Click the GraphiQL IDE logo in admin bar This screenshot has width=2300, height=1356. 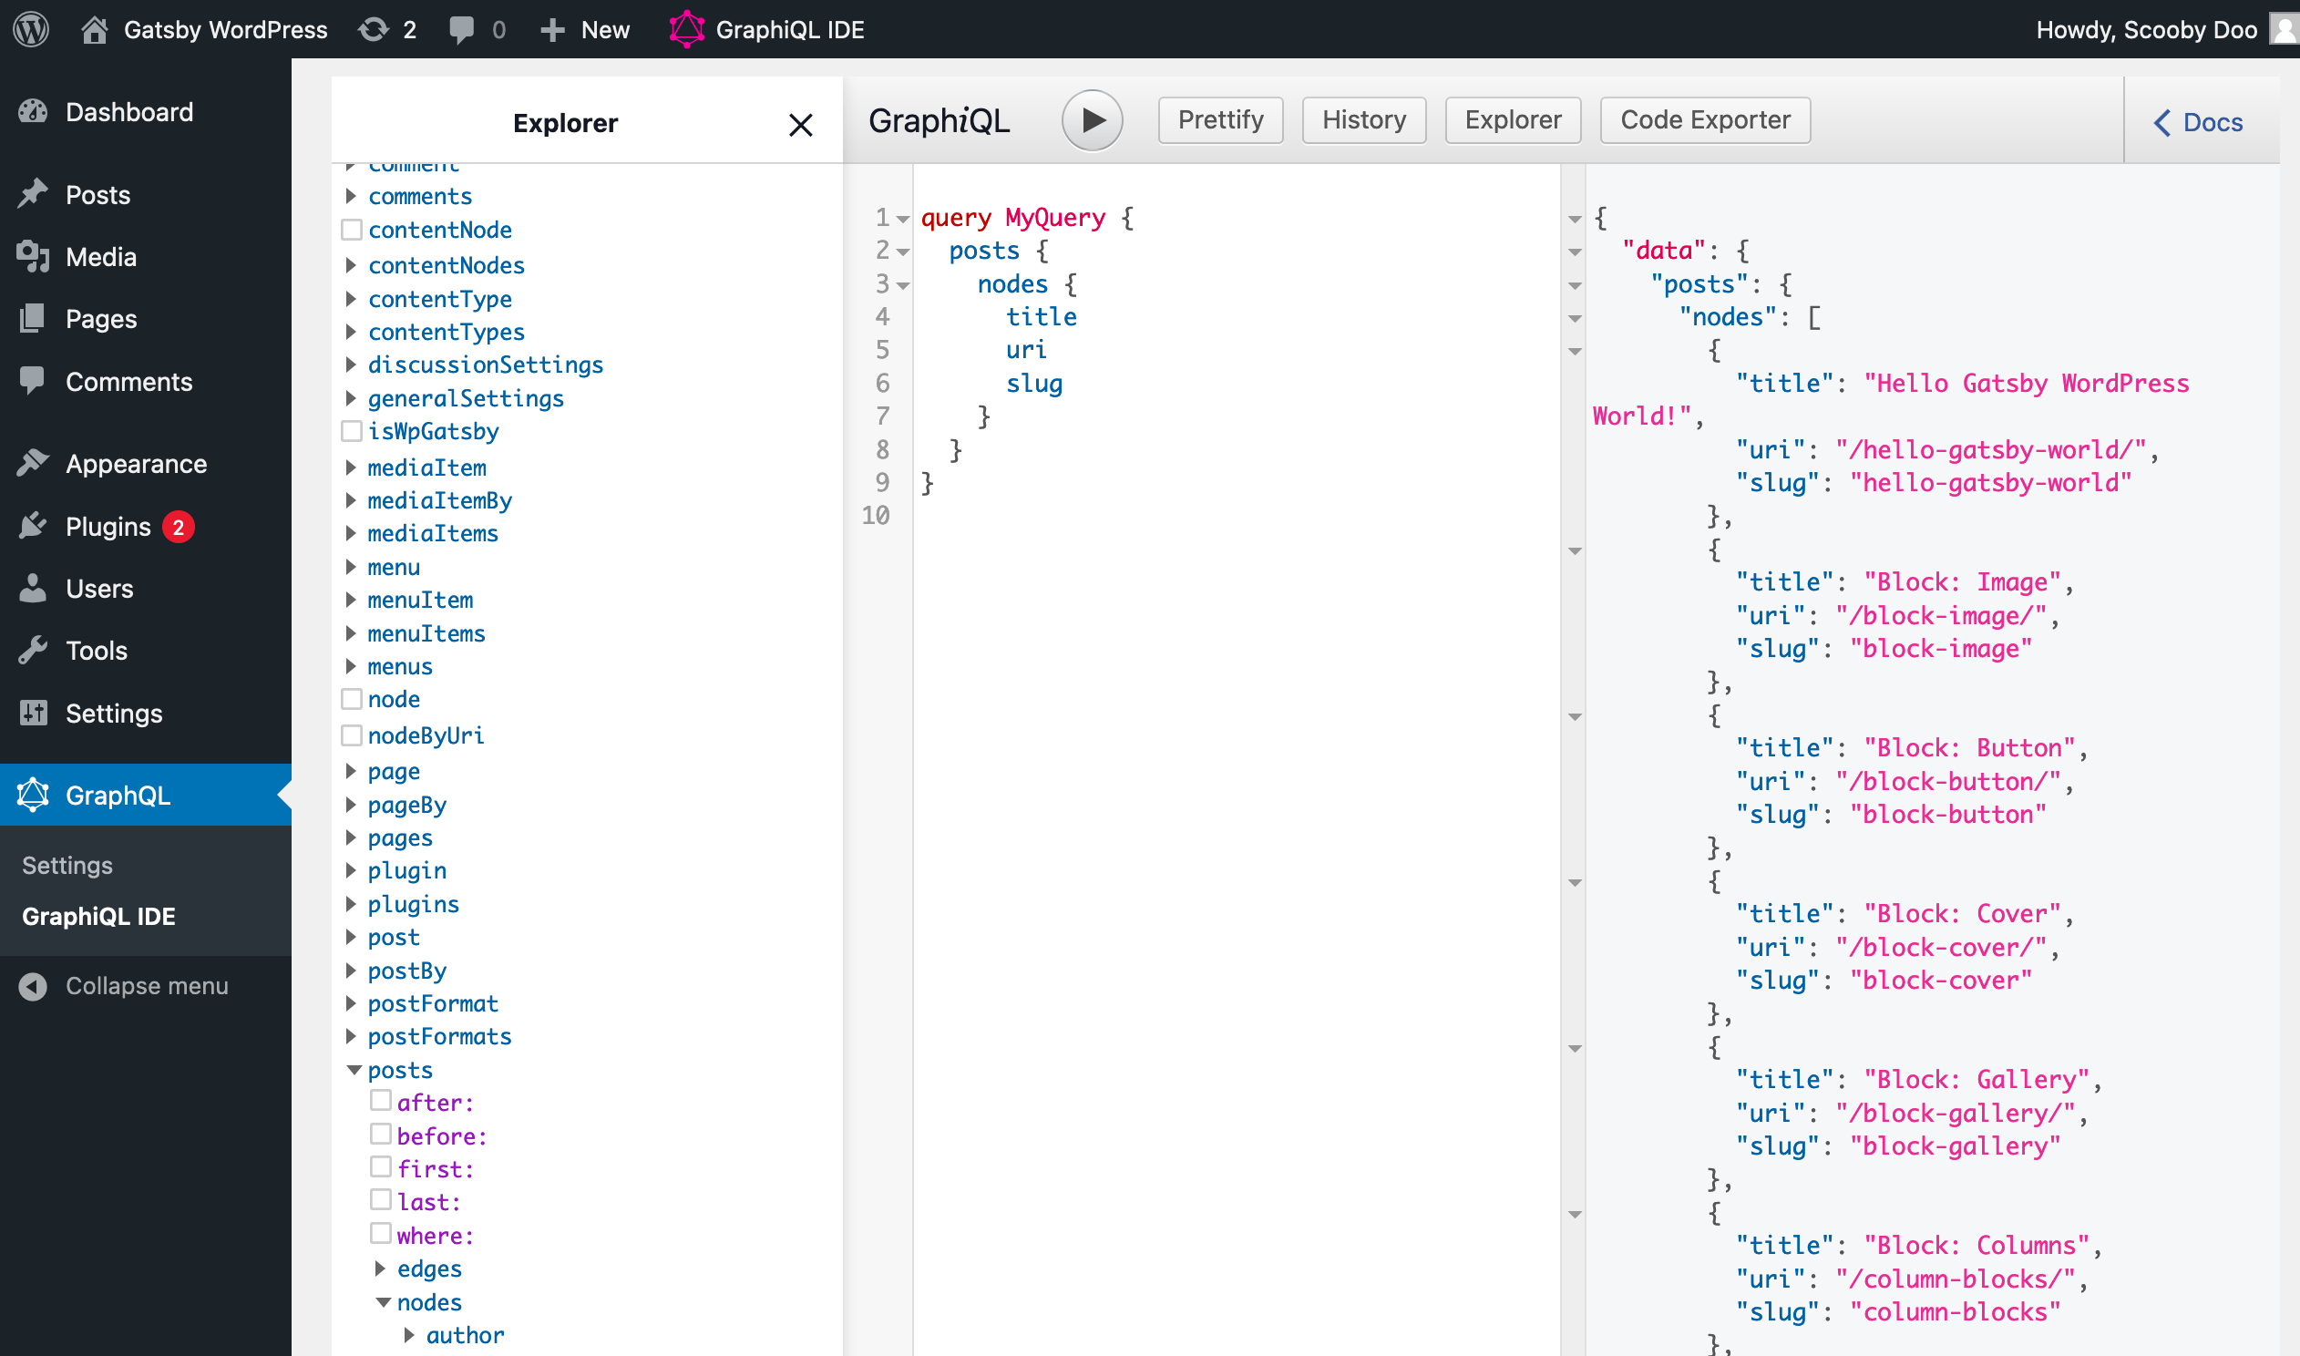[x=687, y=29]
